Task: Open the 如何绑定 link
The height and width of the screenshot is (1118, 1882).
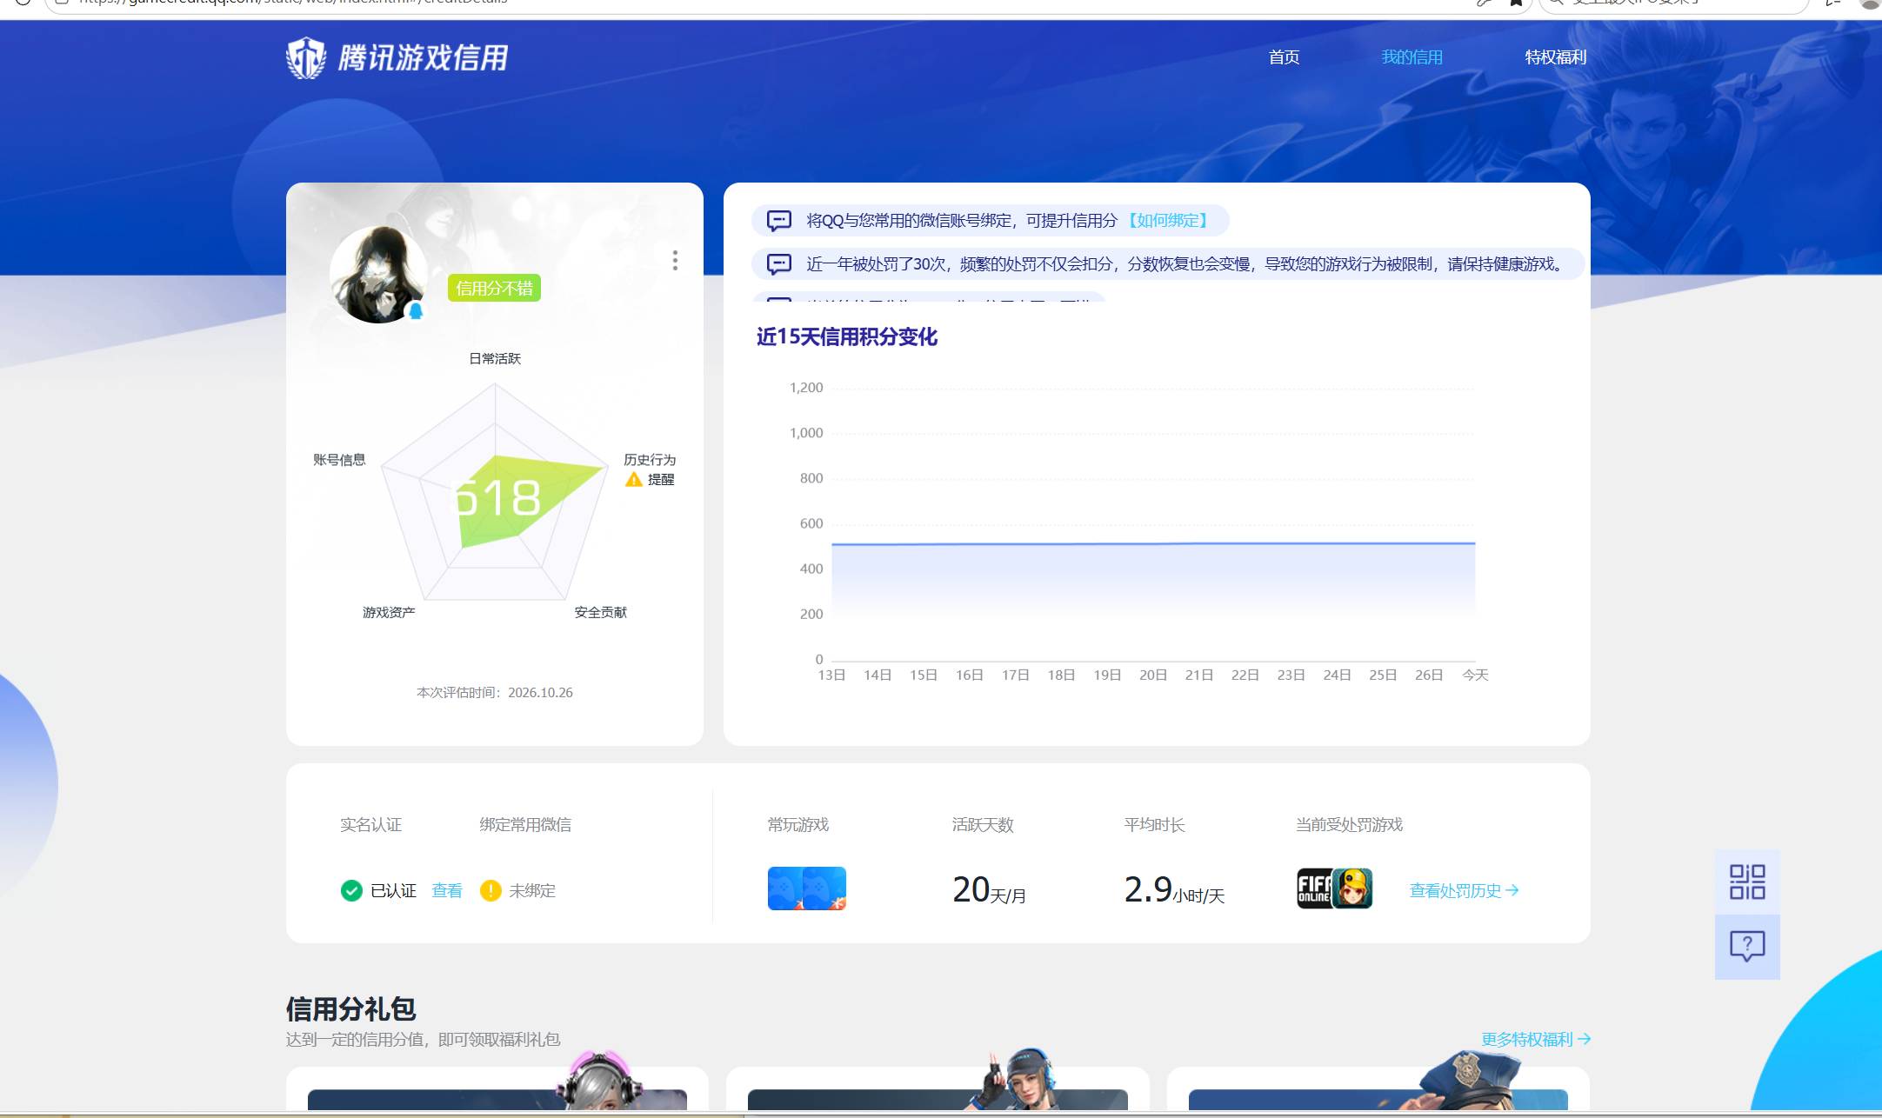Action: point(1168,220)
